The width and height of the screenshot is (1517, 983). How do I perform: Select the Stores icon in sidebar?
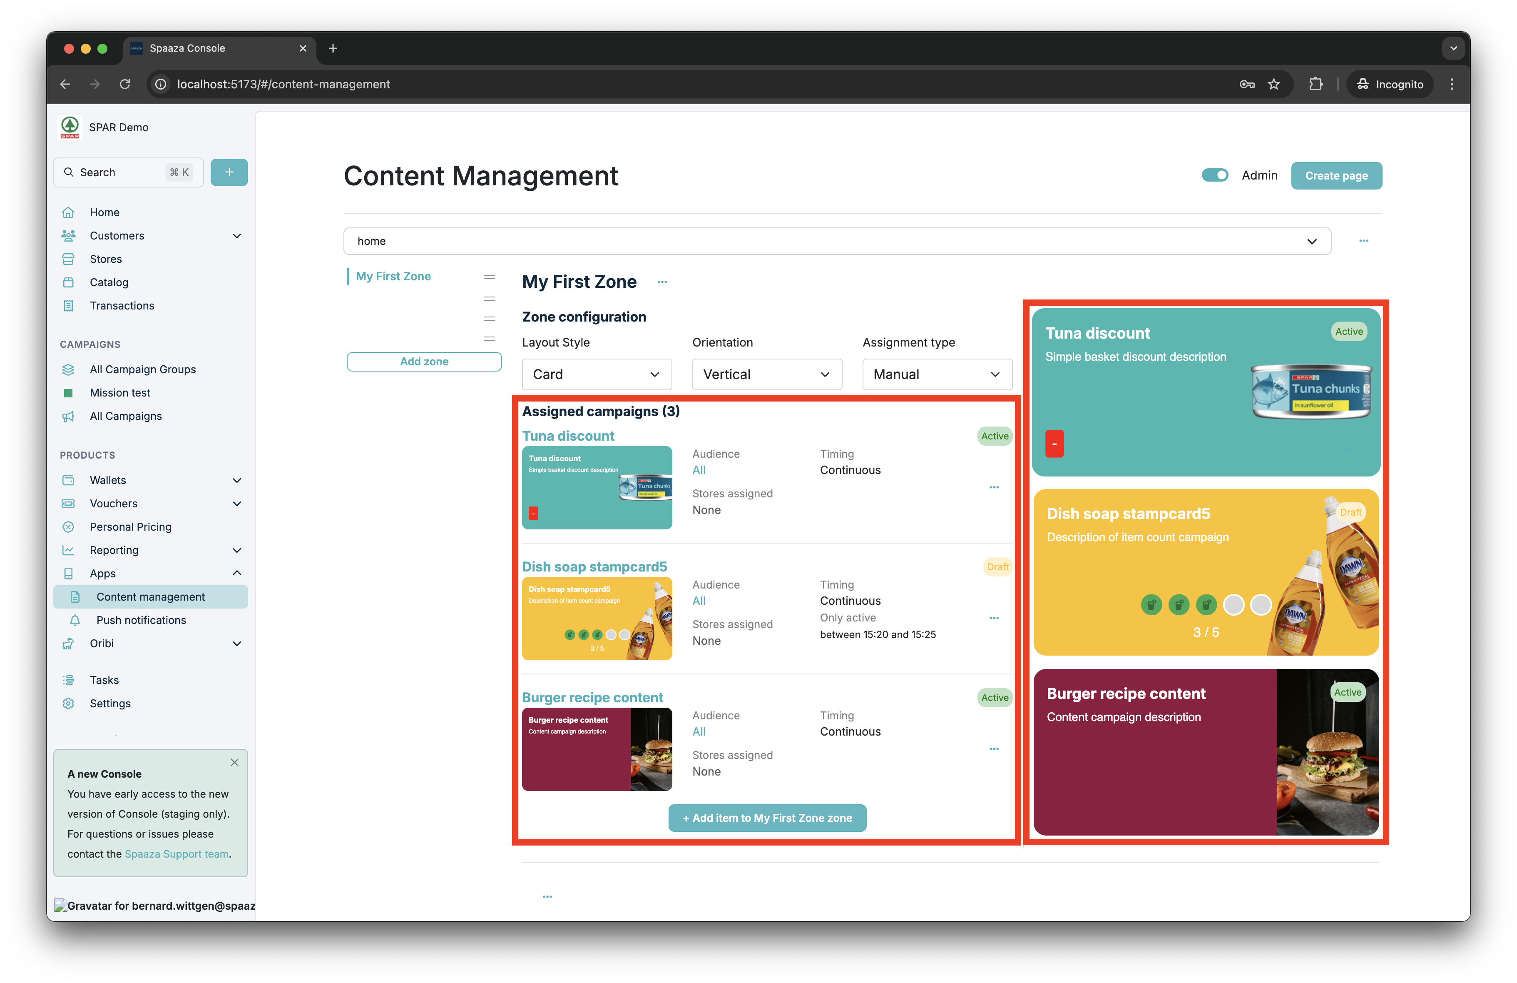click(69, 258)
